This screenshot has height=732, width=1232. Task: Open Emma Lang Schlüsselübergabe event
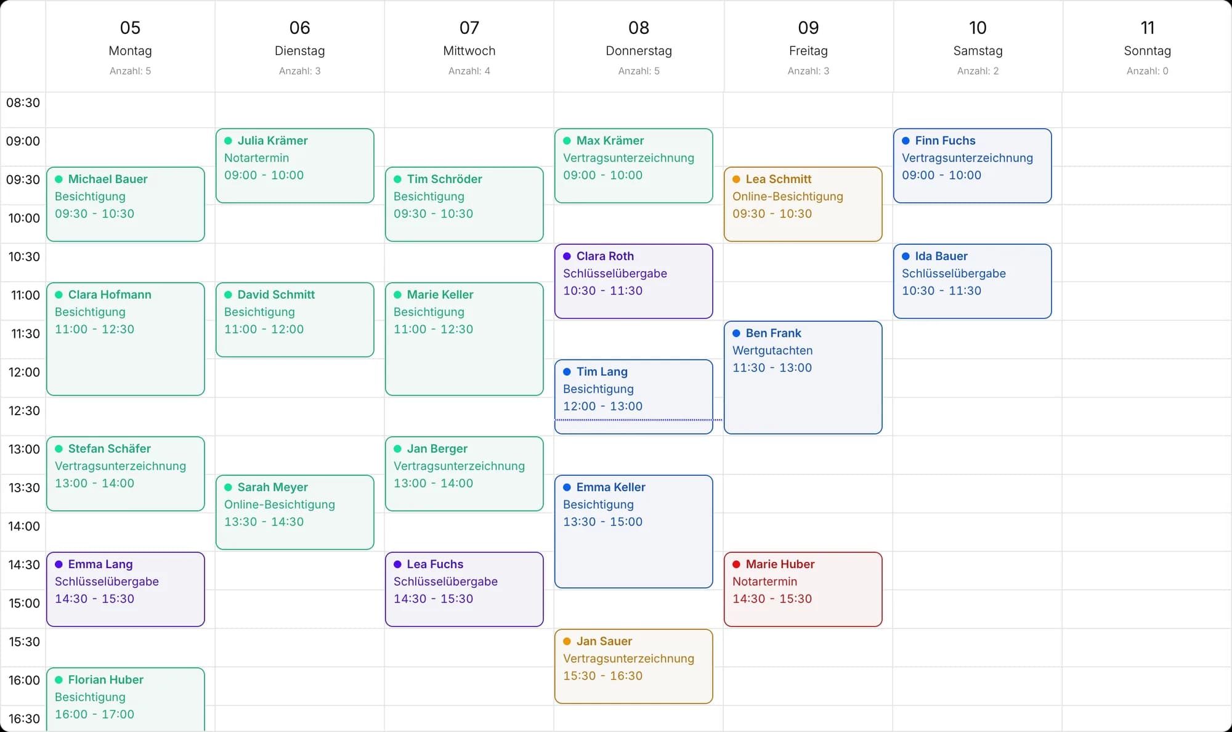tap(126, 589)
